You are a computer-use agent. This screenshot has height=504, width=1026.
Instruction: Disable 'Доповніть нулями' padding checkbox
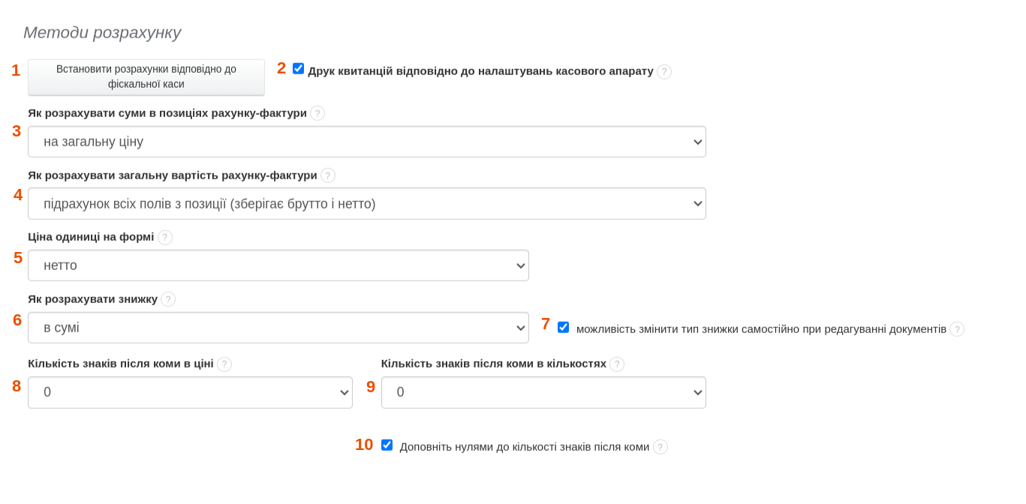387,445
